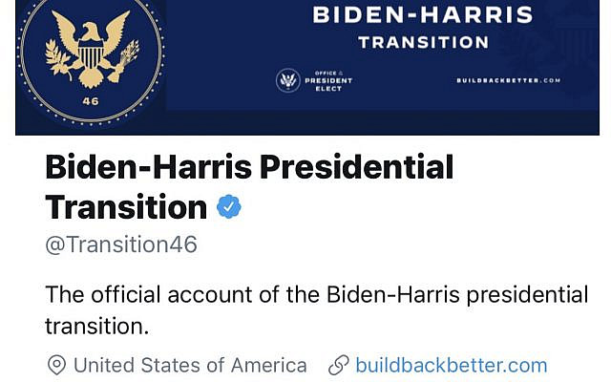Click the bold 'Transition' word beside badge
This screenshot has width=611, height=382.
[126, 207]
